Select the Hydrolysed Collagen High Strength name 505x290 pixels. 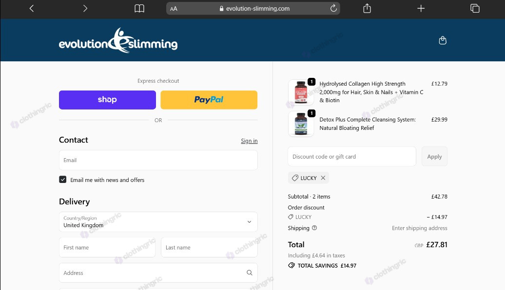pyautogui.click(x=371, y=92)
